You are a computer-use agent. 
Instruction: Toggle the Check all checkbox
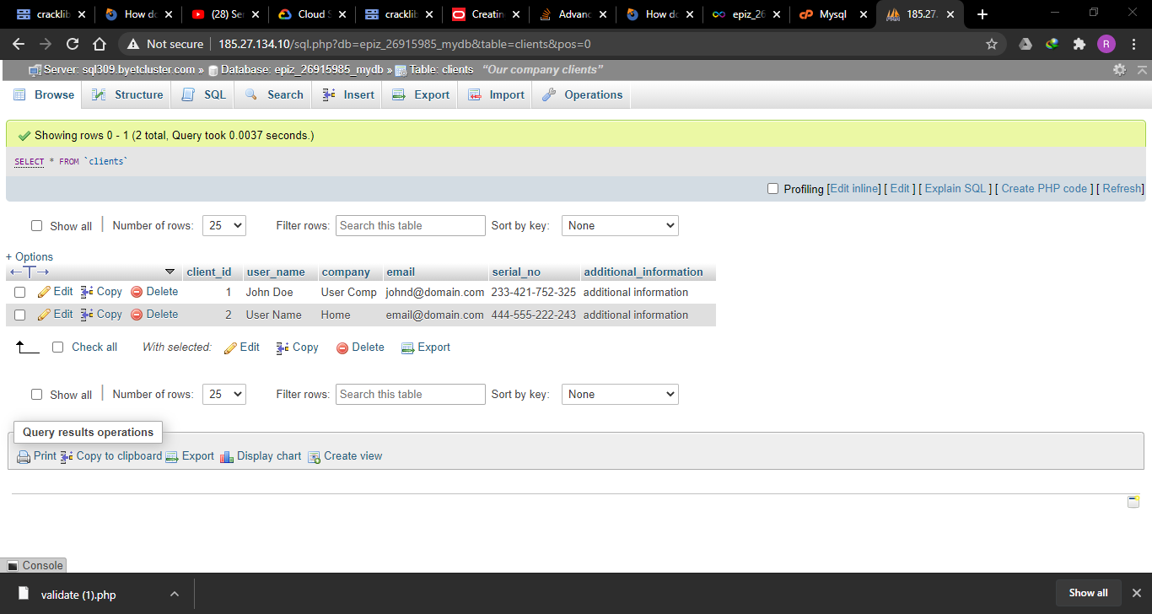pyautogui.click(x=58, y=347)
